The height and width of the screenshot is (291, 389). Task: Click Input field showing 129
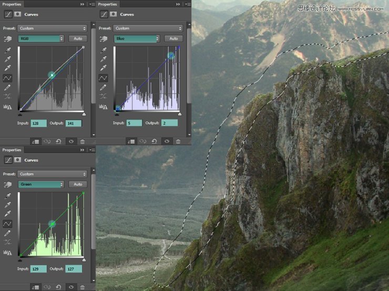click(39, 269)
